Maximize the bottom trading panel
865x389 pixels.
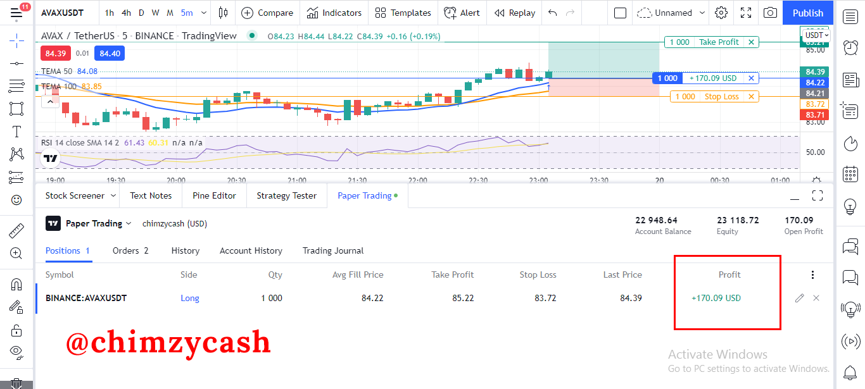pyautogui.click(x=818, y=195)
